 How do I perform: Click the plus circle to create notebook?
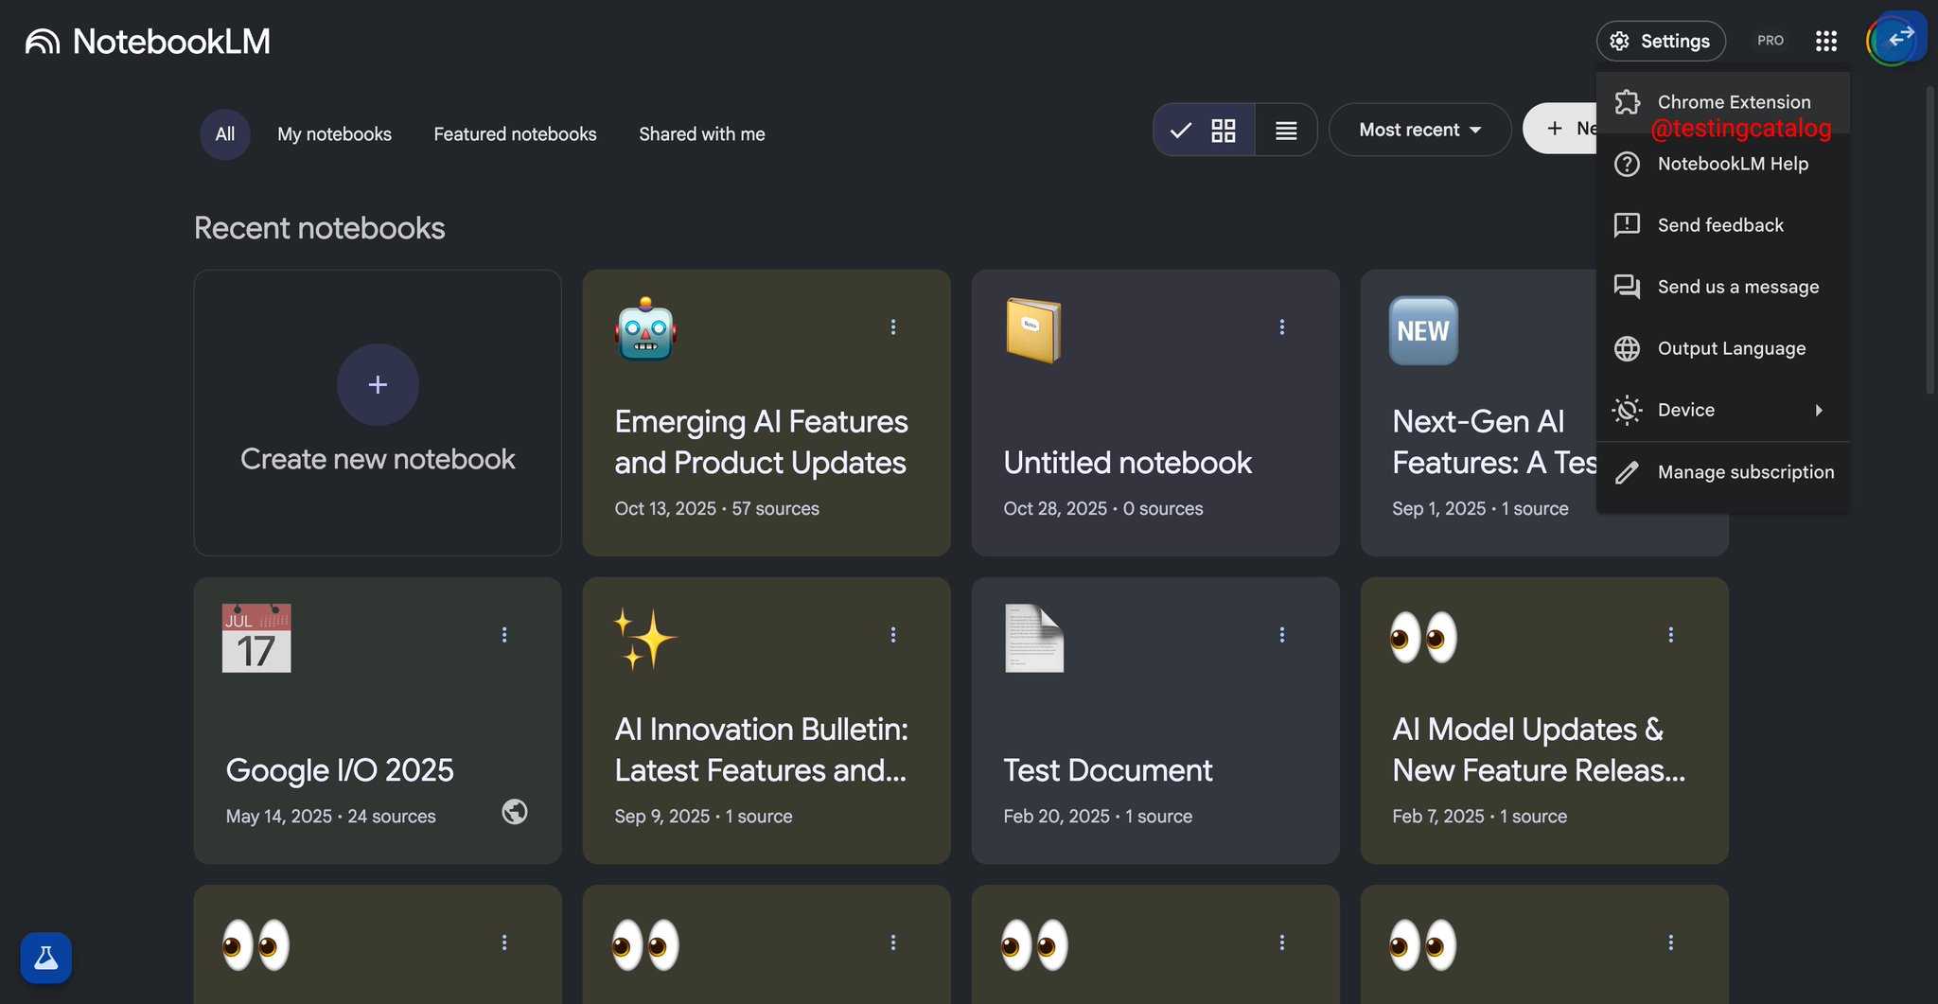378,384
